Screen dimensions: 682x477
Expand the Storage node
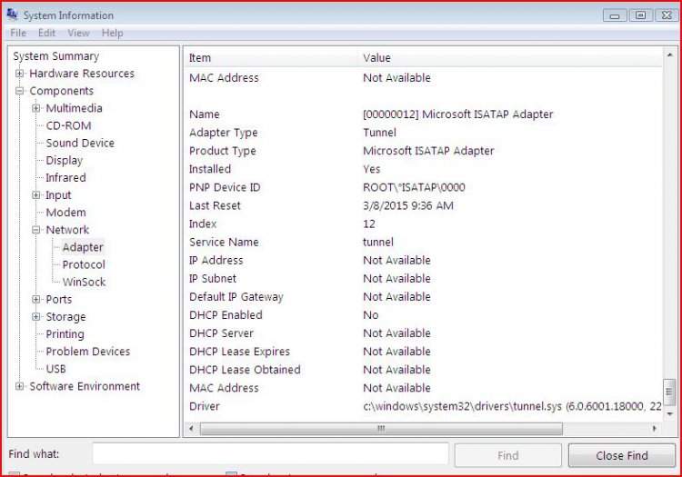(36, 317)
